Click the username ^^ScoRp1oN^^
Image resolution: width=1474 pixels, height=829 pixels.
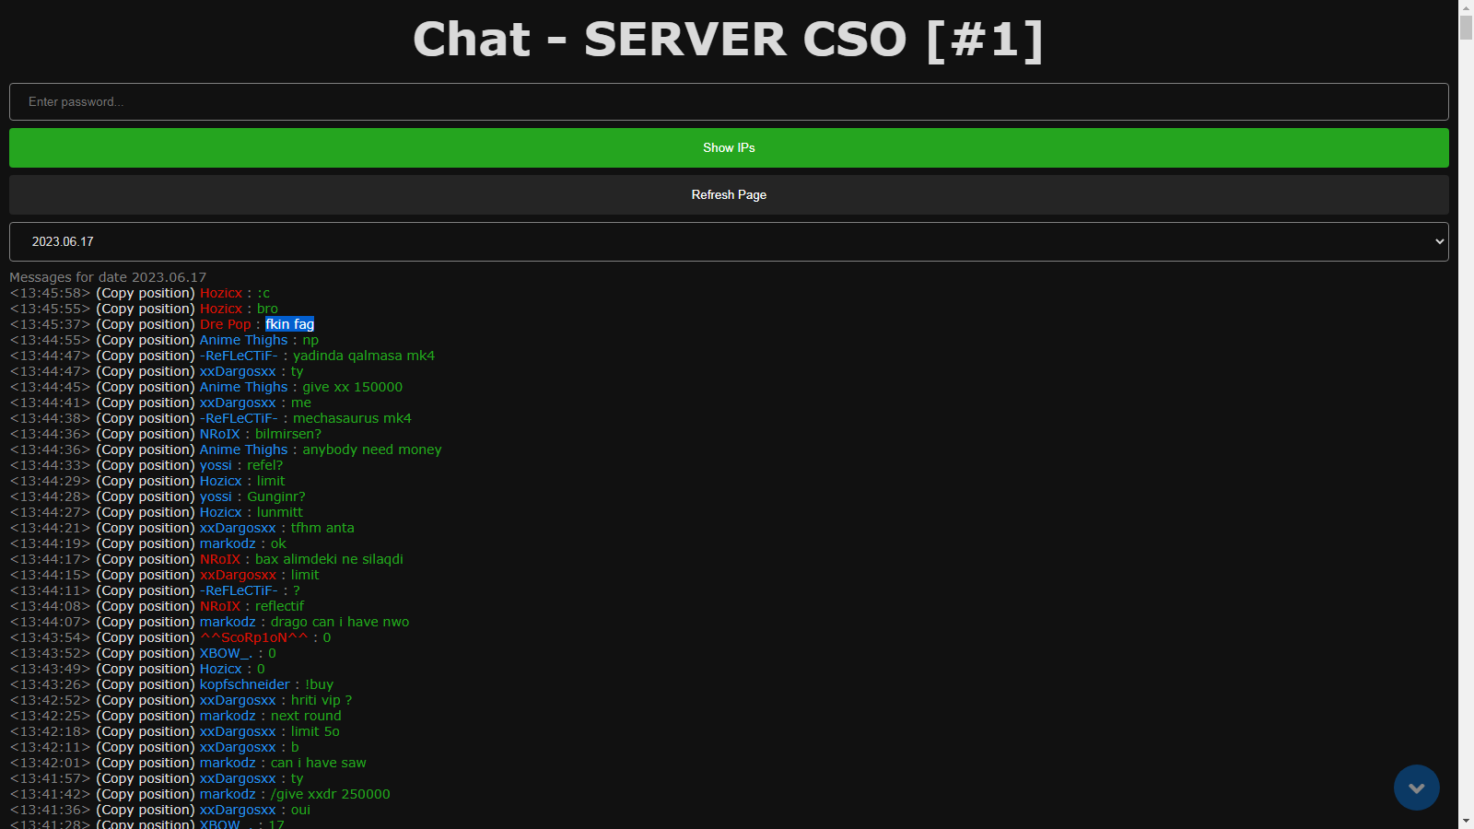click(253, 637)
